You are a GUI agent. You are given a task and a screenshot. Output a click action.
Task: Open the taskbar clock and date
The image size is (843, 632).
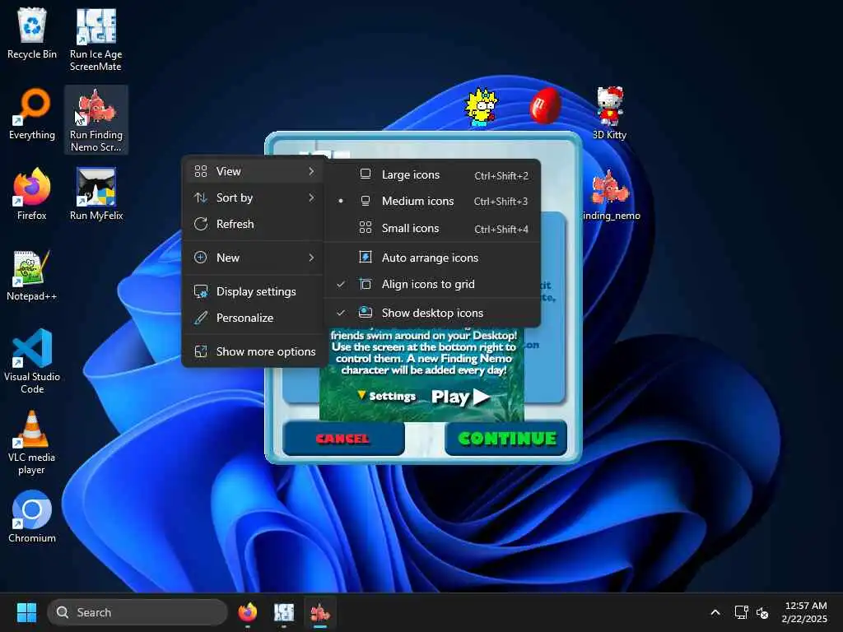point(804,612)
